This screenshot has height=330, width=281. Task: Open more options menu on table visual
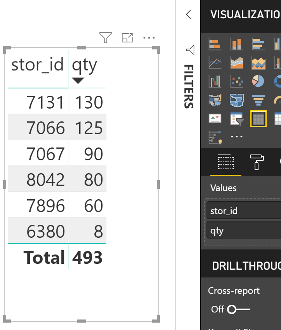(x=149, y=38)
